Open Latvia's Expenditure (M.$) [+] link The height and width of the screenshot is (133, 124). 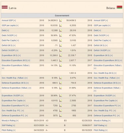[x=11, y=56]
